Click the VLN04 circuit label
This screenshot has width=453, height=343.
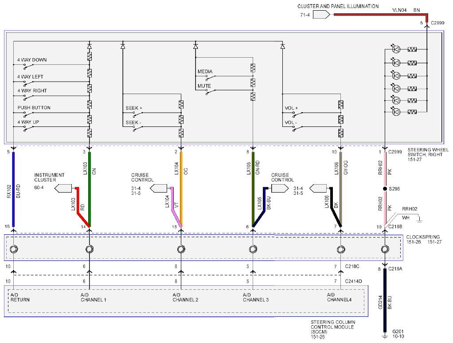[399, 10]
